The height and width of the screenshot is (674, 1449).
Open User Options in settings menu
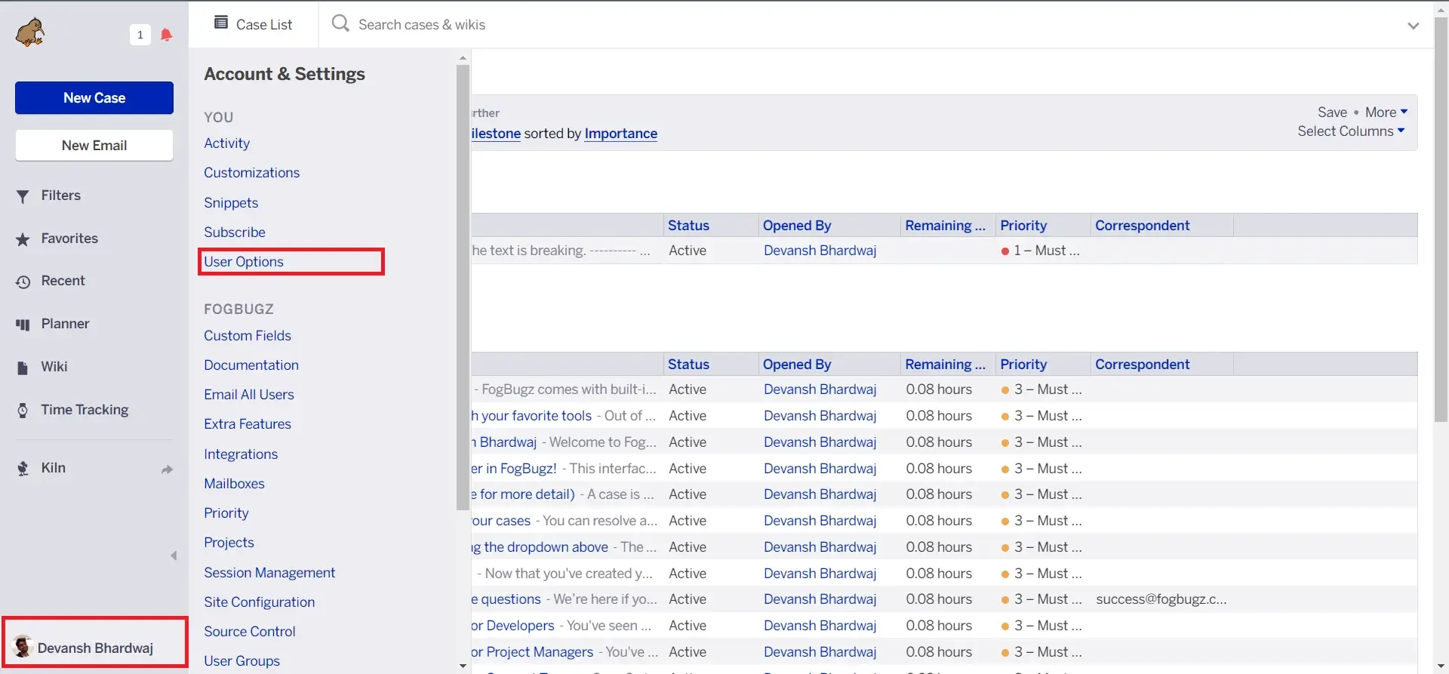244,262
